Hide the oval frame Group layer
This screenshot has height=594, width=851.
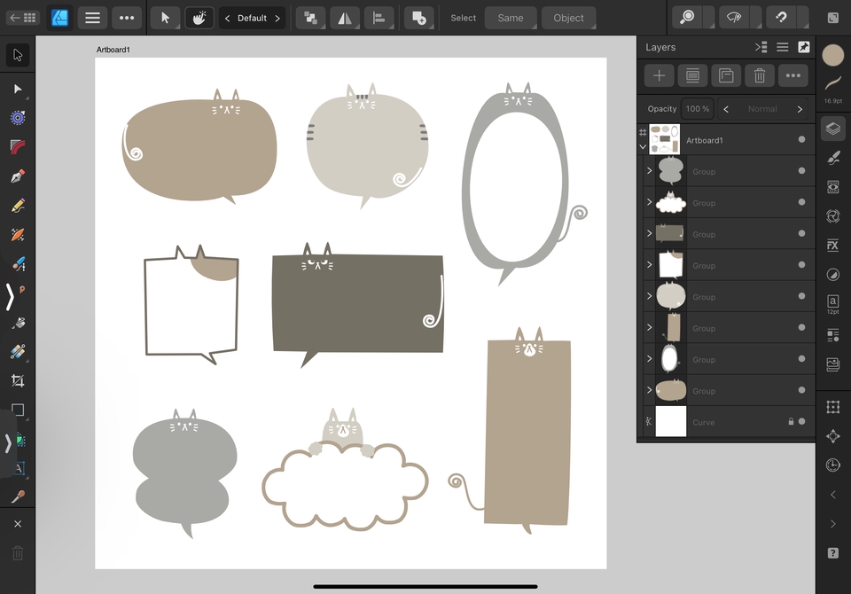(x=801, y=359)
